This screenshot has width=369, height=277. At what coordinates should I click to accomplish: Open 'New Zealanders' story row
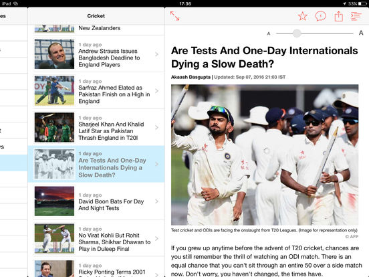point(96,29)
